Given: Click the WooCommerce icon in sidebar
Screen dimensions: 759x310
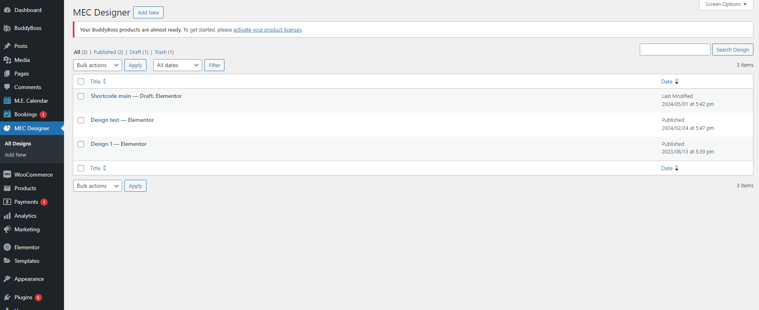Looking at the screenshot, I should point(7,175).
